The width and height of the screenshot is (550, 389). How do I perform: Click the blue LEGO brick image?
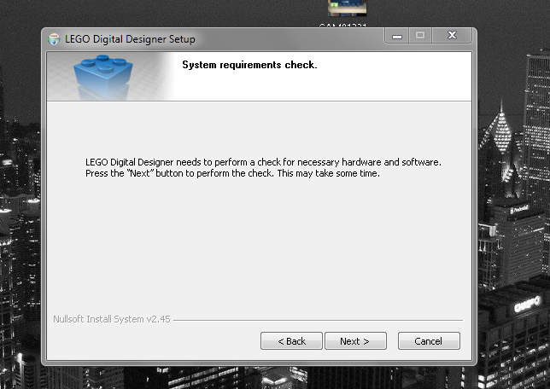(x=102, y=77)
